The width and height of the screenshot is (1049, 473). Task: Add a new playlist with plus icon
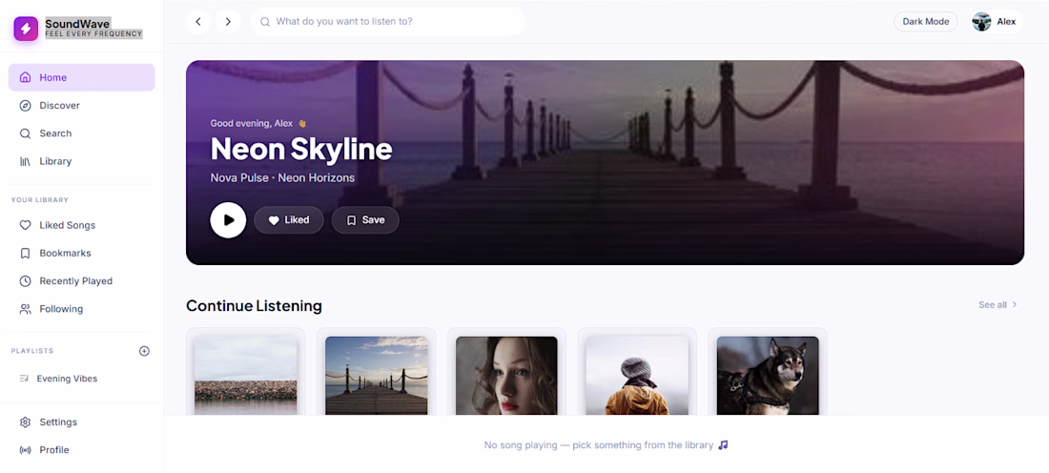click(x=144, y=351)
